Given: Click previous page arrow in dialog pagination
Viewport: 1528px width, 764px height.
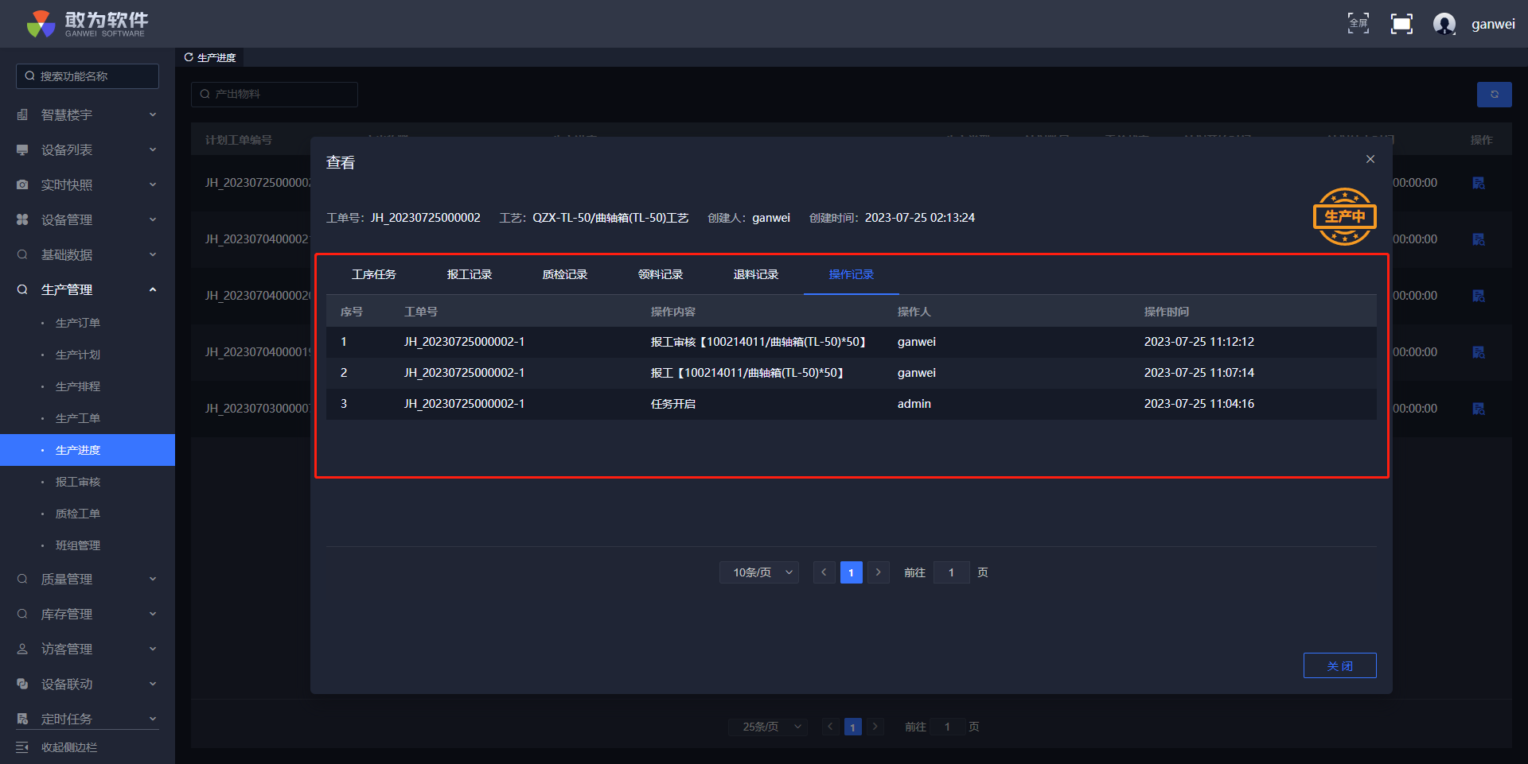Looking at the screenshot, I should (824, 572).
